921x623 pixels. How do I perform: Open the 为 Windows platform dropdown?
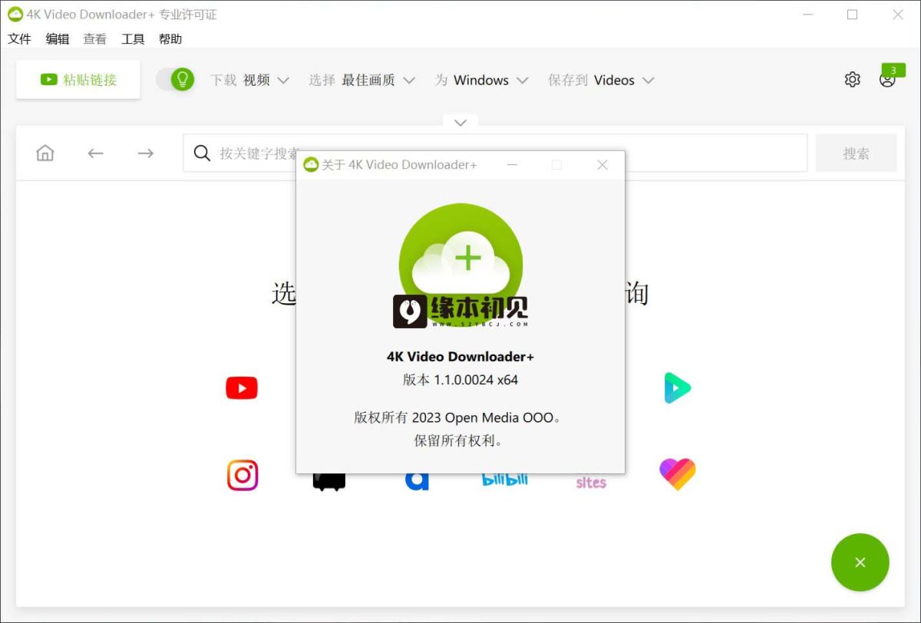point(482,80)
